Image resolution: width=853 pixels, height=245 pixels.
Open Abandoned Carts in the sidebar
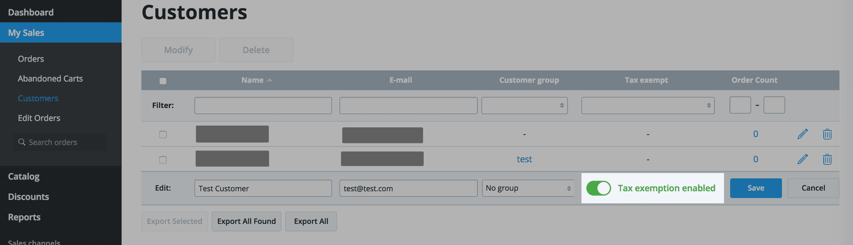(x=50, y=79)
